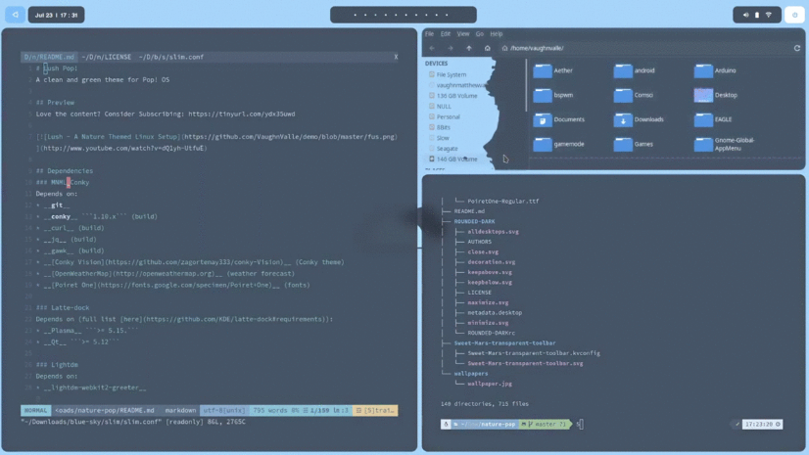Switch to README.md buffer tab in vim

(50, 57)
